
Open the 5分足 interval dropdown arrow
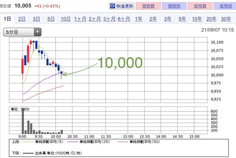pos(37,32)
